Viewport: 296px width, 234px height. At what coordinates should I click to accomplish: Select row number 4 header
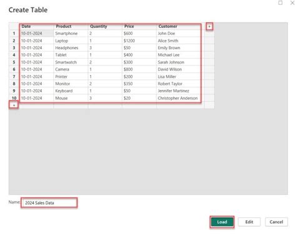[14, 55]
